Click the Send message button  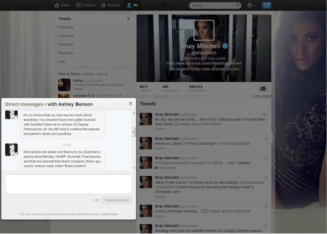tap(117, 200)
